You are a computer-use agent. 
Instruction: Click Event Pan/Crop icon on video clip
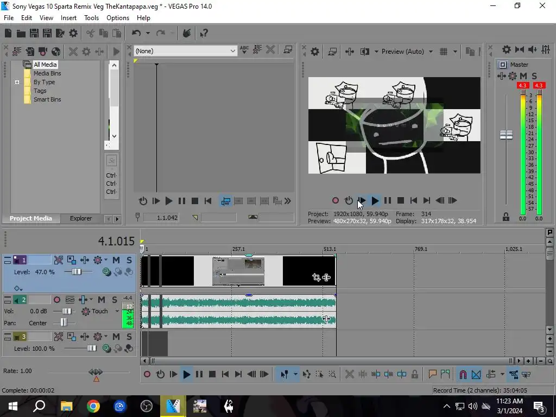pos(317,277)
